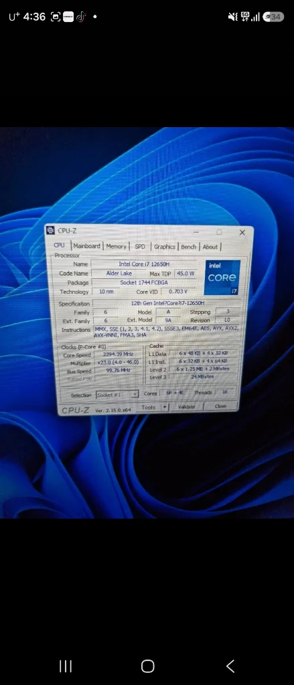The height and width of the screenshot is (685, 294).
Task: Click the Specification 12th Gen Intel value
Action: pyautogui.click(x=168, y=303)
